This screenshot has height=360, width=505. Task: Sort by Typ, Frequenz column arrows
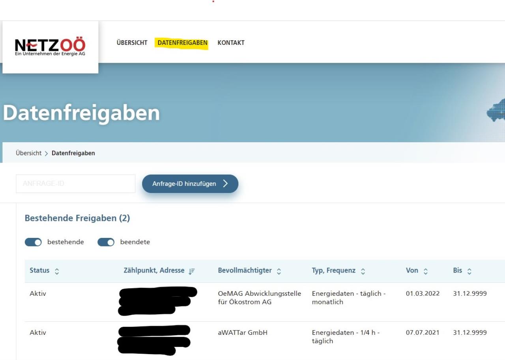[363, 271]
